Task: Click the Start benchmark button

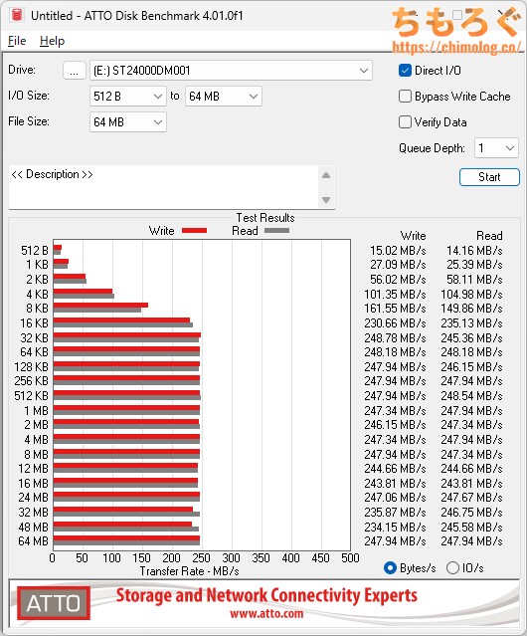Action: click(x=489, y=177)
